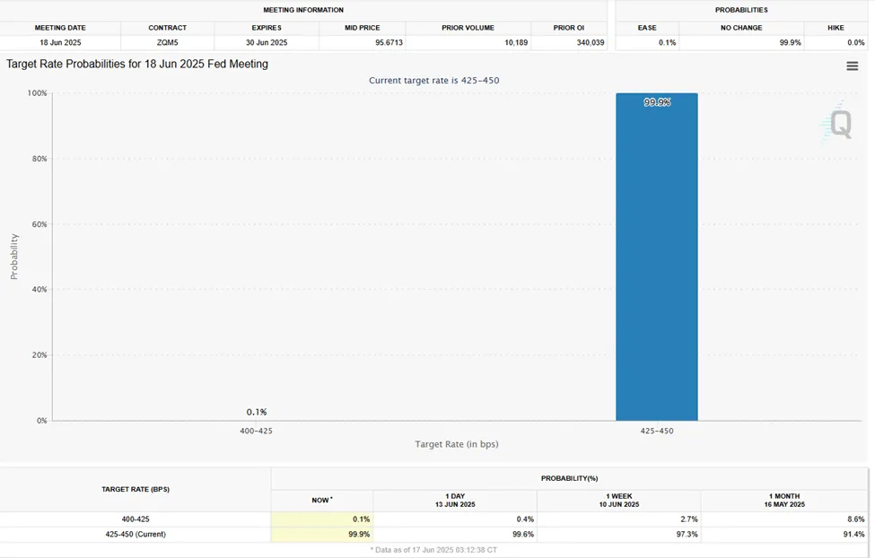Viewport: 875px width, 558px height.
Task: Click the 40% y-axis tick label
Action: click(x=39, y=290)
